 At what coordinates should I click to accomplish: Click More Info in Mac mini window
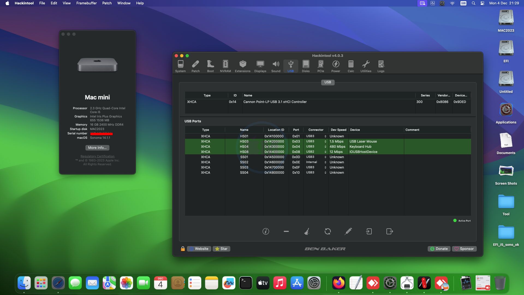point(97,147)
